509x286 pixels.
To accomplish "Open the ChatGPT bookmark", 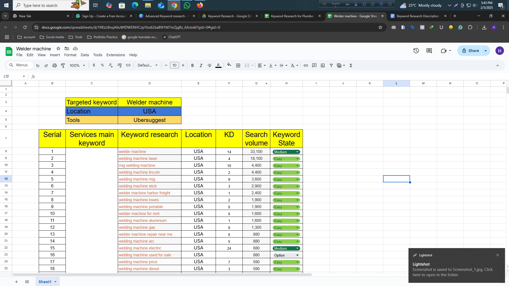I will coord(172,37).
